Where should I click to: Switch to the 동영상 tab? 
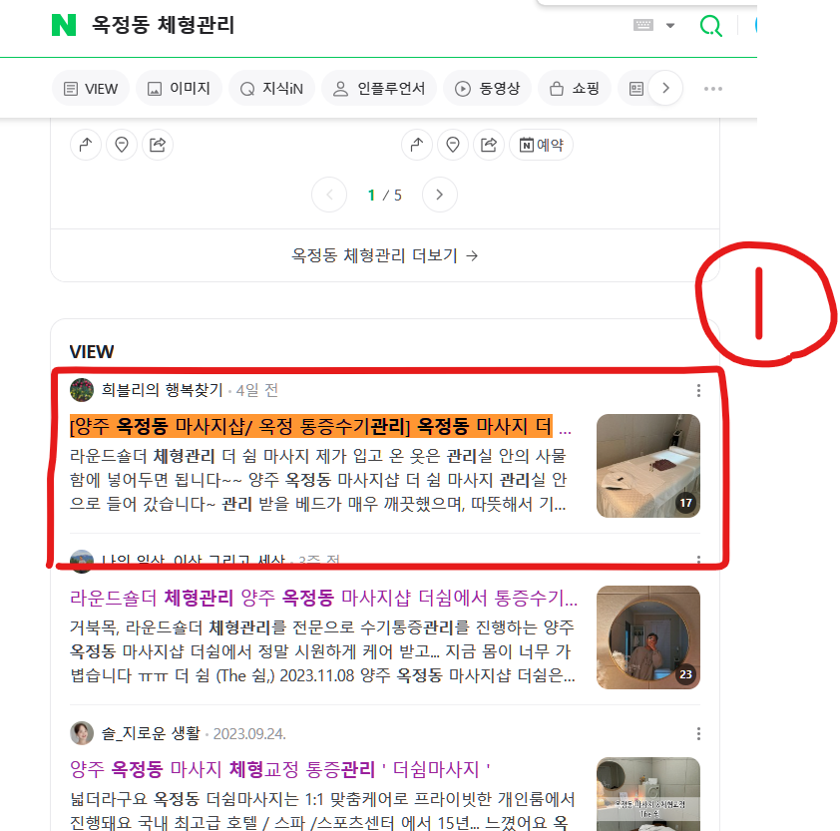(487, 89)
